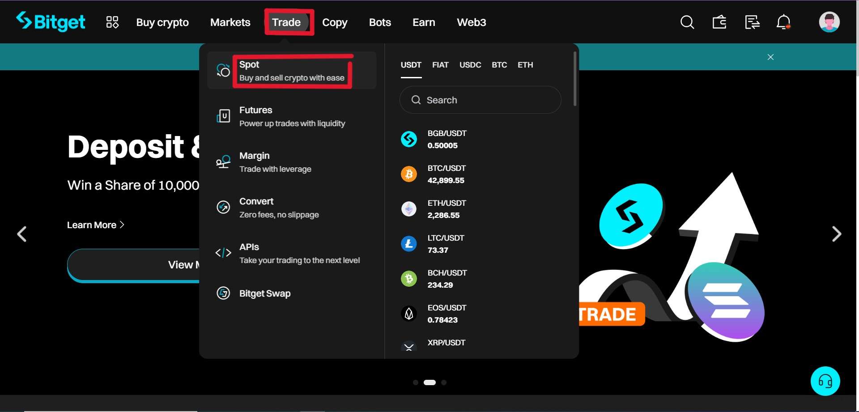Select Margin from the Trade menu

tap(292, 162)
